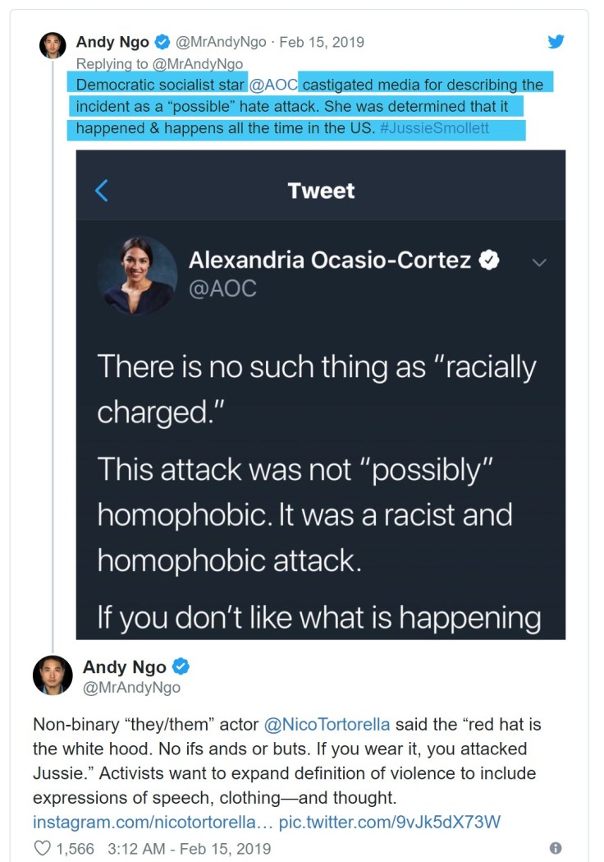Click the verified badge beside top Andy Ngo
Image resolution: width=604 pixels, height=862 pixels.
coord(163,42)
